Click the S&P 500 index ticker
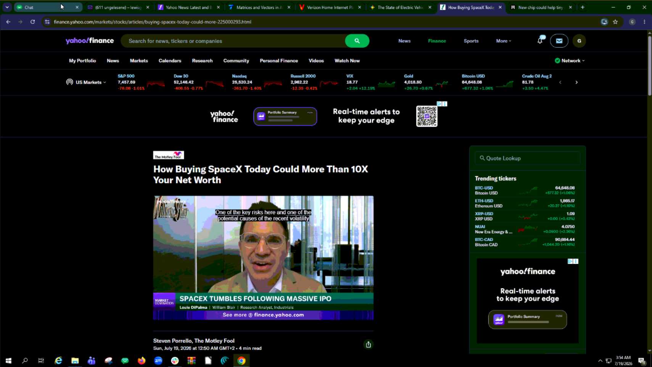Screen dimensions: 652x367 pyautogui.click(x=141, y=82)
